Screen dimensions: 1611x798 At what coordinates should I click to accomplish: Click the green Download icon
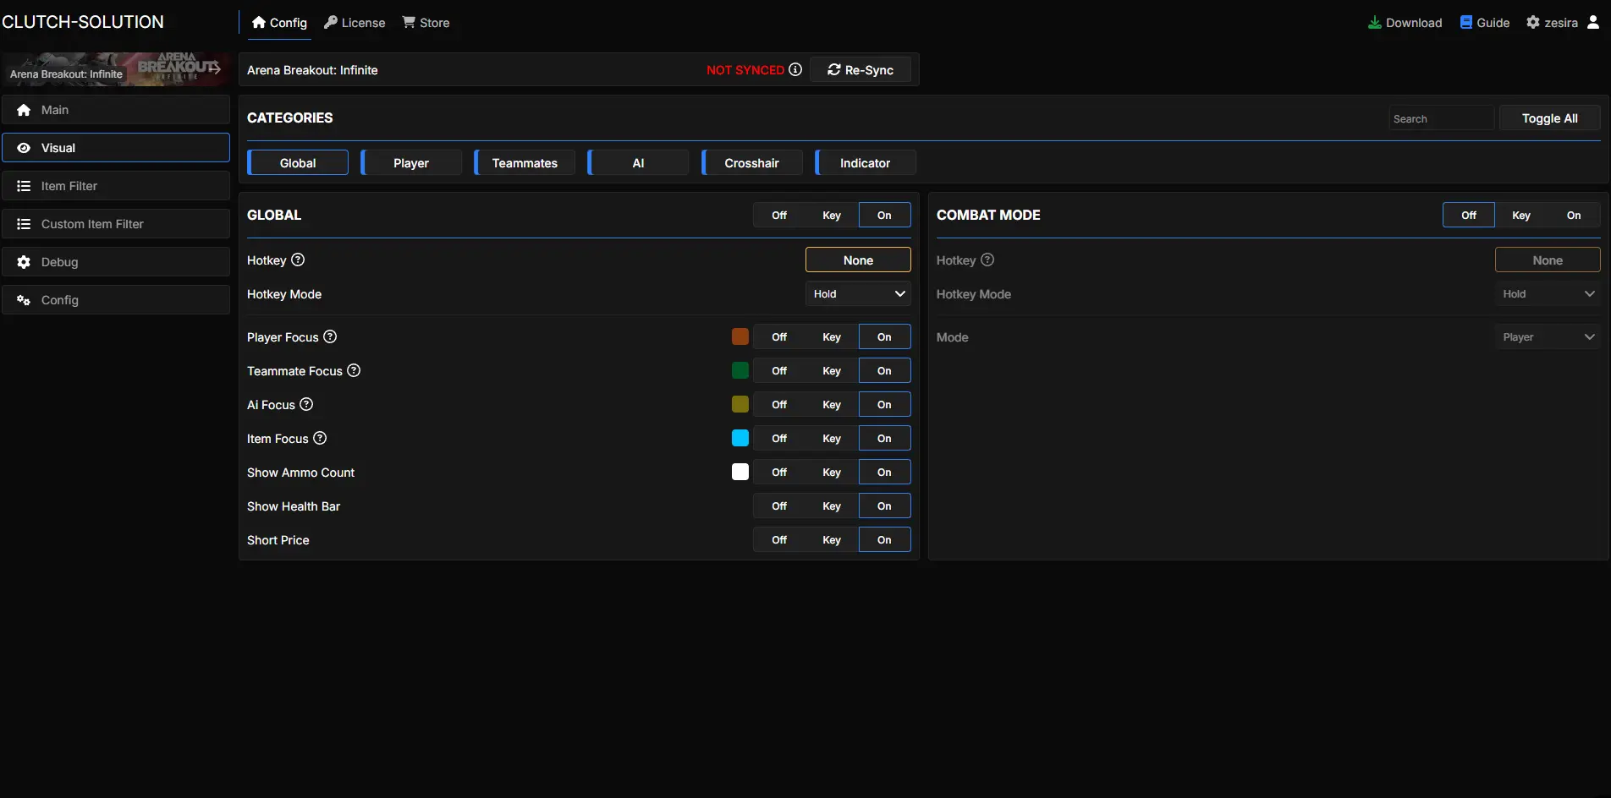pos(1374,23)
